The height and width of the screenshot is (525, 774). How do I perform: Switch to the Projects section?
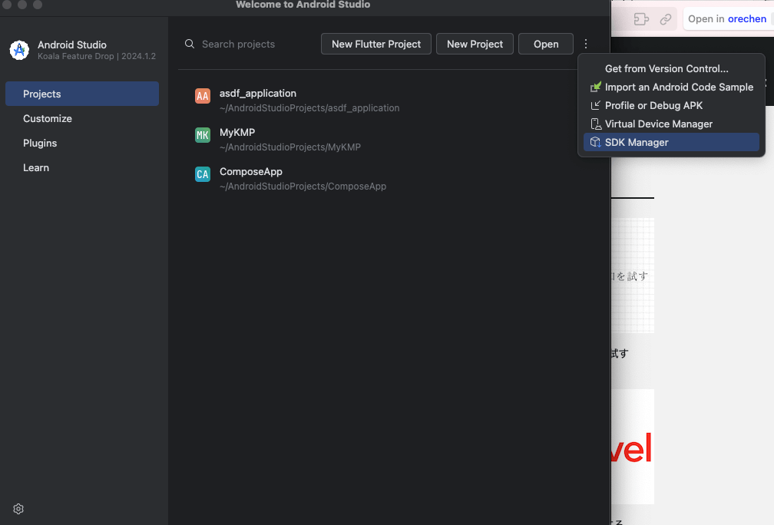(x=82, y=94)
